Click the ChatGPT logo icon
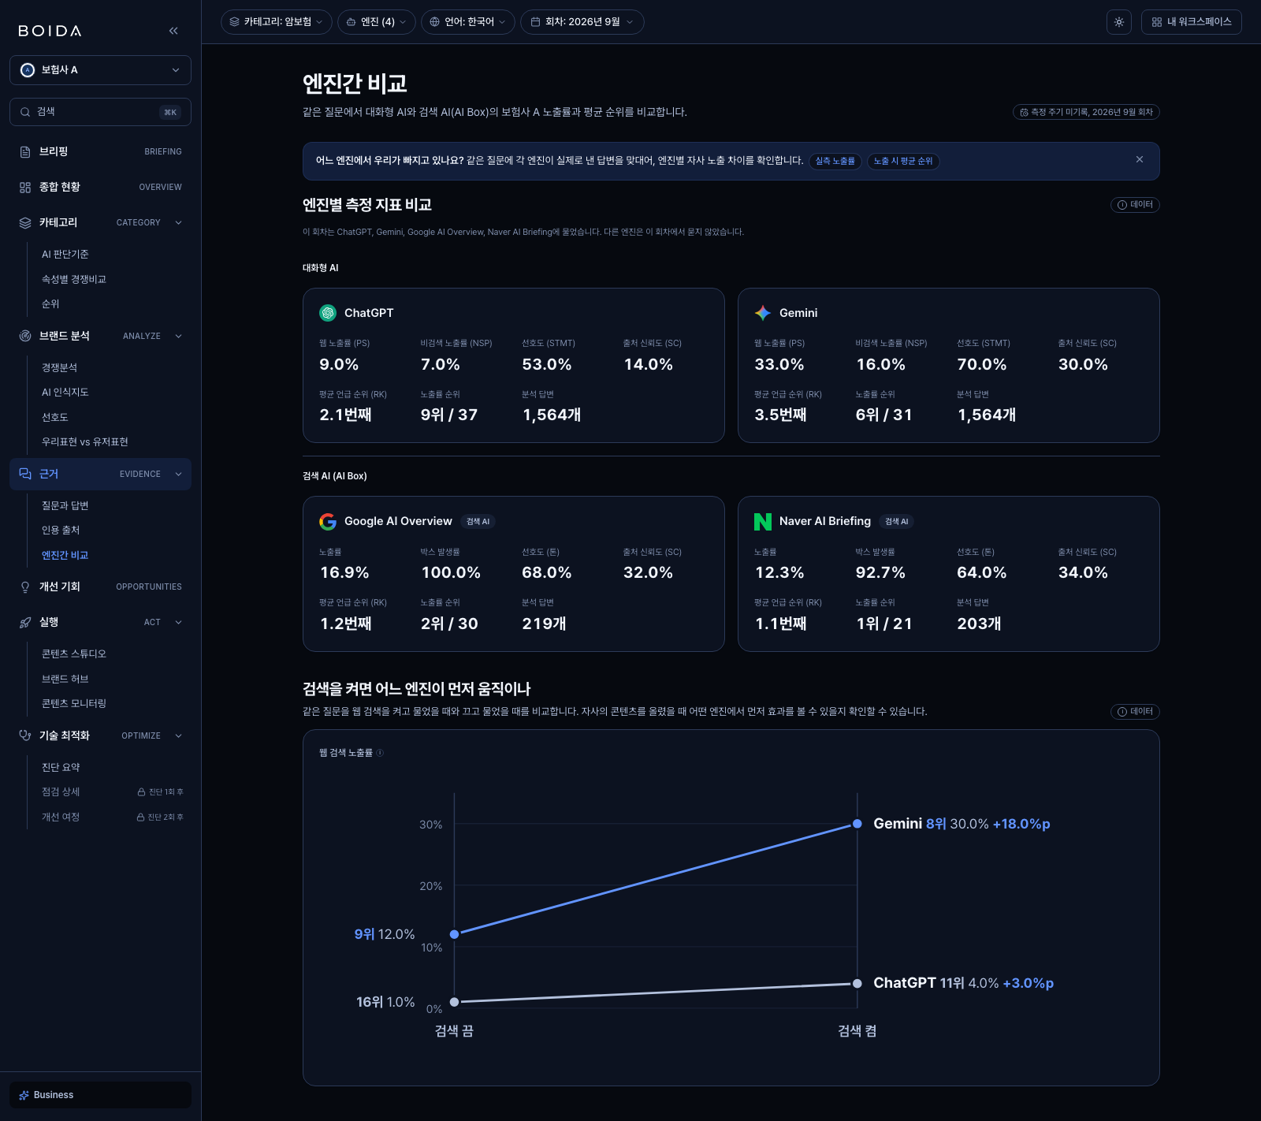 click(328, 313)
